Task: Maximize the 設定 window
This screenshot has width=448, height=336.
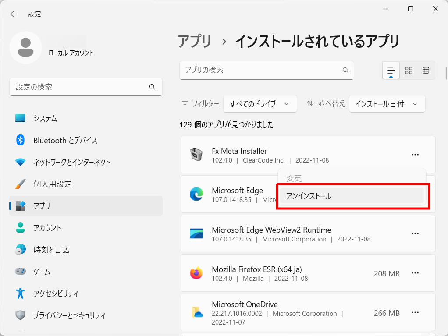Action: coord(411,9)
